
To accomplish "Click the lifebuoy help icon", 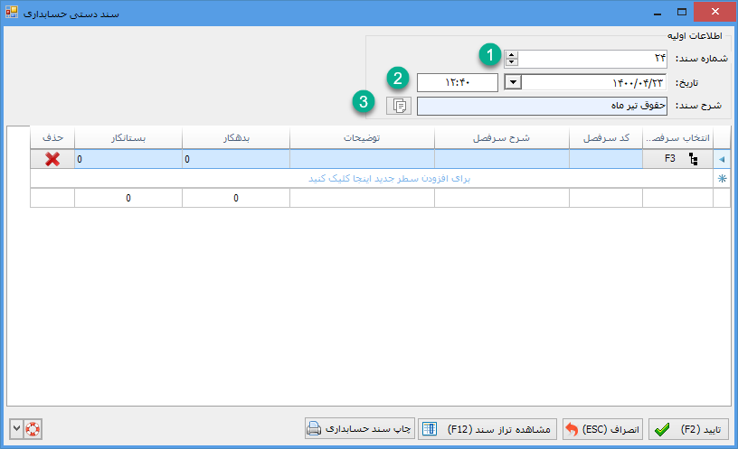I will (x=33, y=429).
